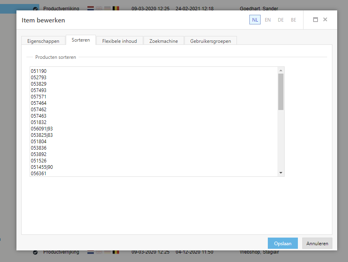Click the product list scrollbar thumb
The image size is (348, 262).
281,92
